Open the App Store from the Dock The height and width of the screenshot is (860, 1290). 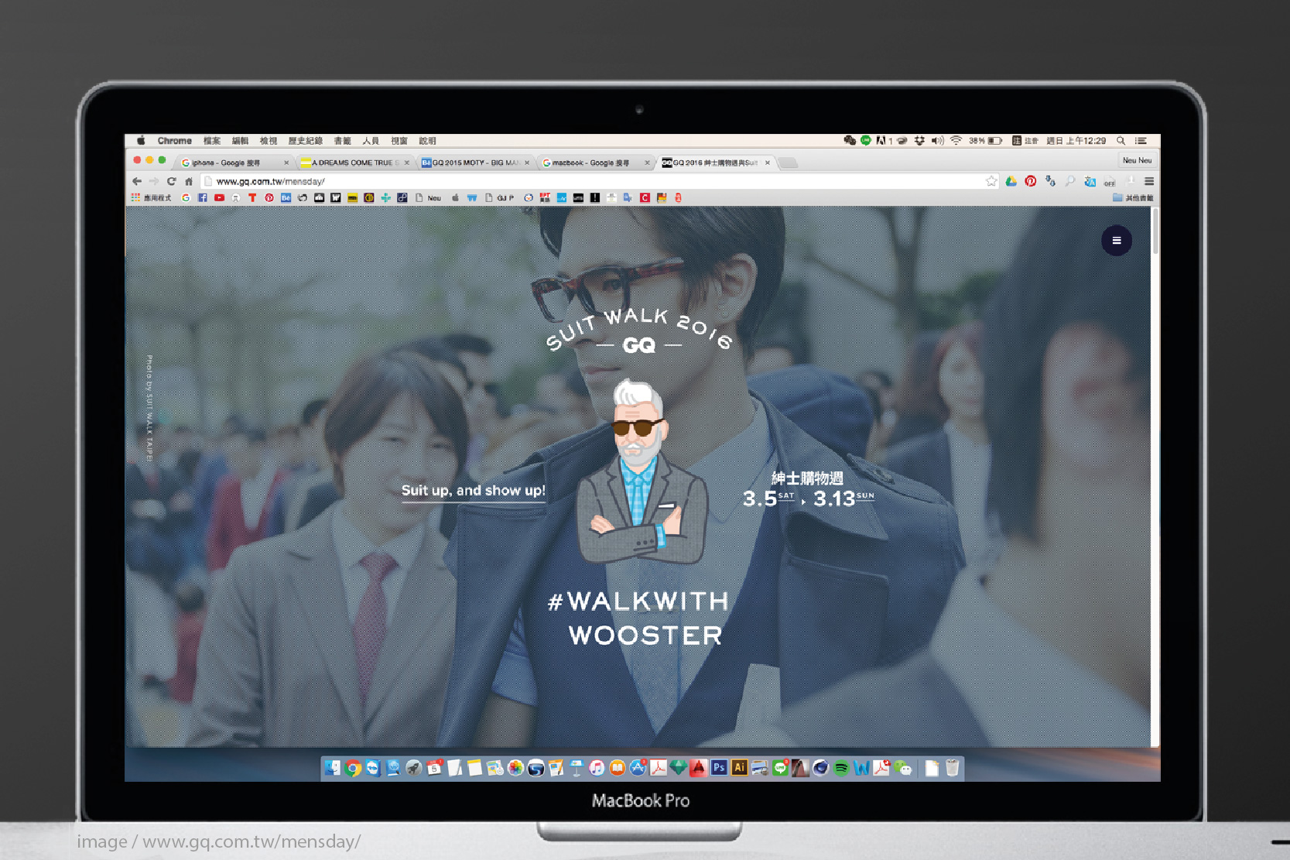pyautogui.click(x=638, y=768)
